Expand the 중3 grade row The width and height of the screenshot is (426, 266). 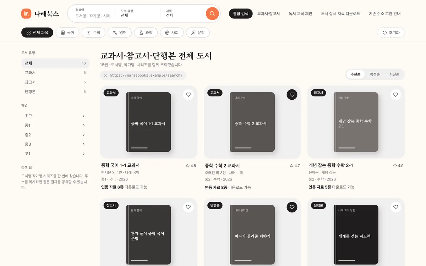[x=55, y=144]
